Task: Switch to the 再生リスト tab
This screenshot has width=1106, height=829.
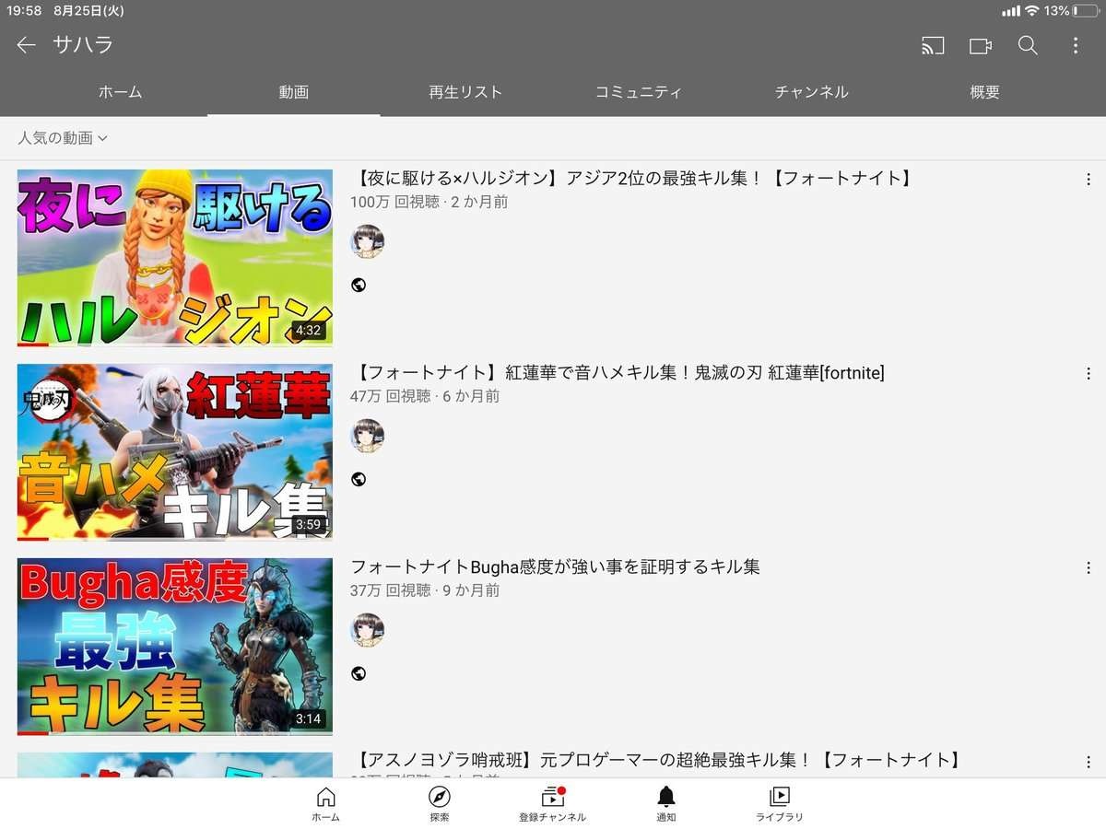Action: [465, 92]
